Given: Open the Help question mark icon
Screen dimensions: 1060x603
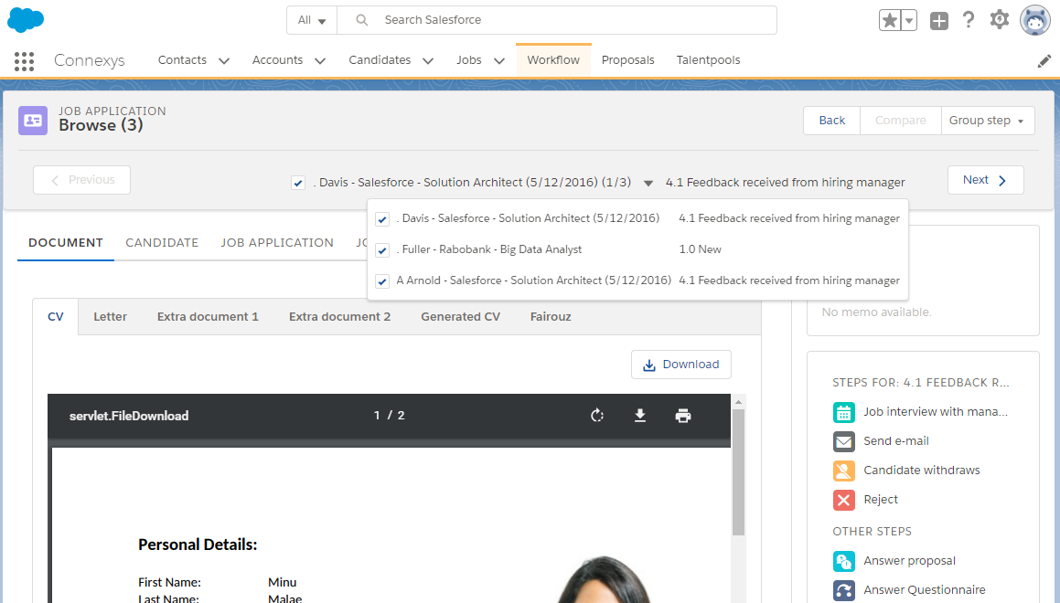Looking at the screenshot, I should 969,19.
